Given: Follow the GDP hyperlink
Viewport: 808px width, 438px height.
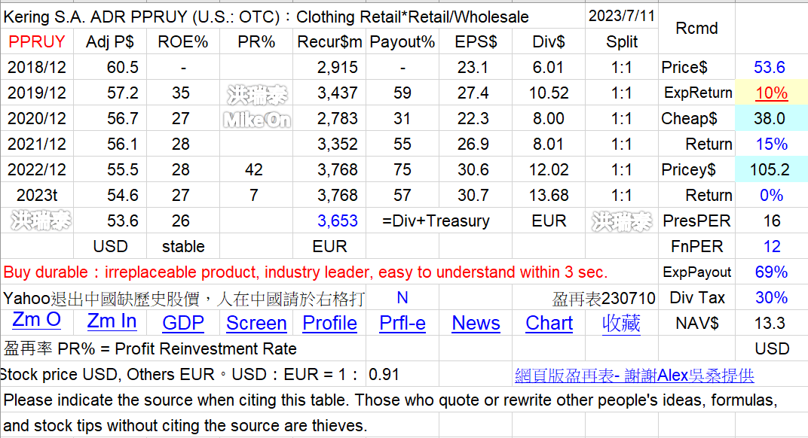Looking at the screenshot, I should pyautogui.click(x=183, y=323).
